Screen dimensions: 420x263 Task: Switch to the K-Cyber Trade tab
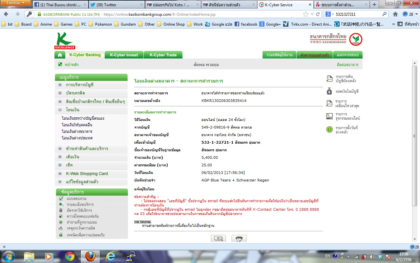coord(163,55)
